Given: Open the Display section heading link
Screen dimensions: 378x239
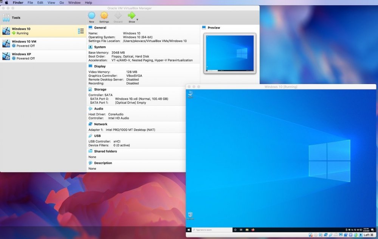Looking at the screenshot, I should [x=100, y=66].
